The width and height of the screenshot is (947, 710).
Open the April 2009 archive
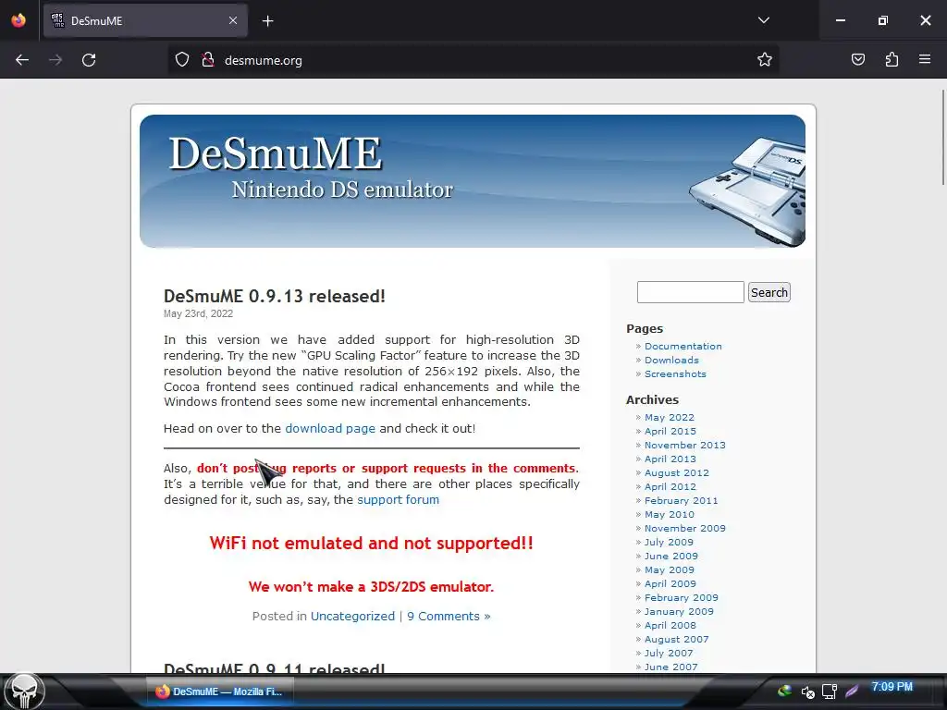click(670, 584)
